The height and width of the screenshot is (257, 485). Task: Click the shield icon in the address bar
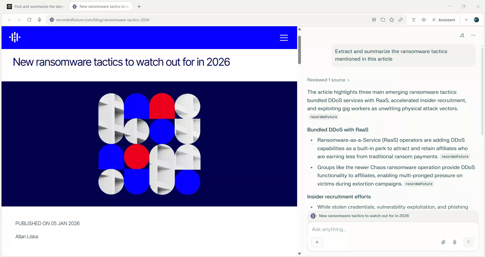pos(383,20)
